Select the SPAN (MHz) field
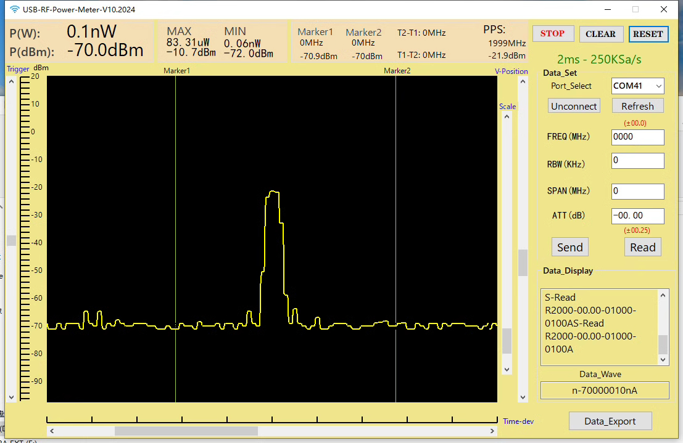The width and height of the screenshot is (683, 443). (x=638, y=192)
